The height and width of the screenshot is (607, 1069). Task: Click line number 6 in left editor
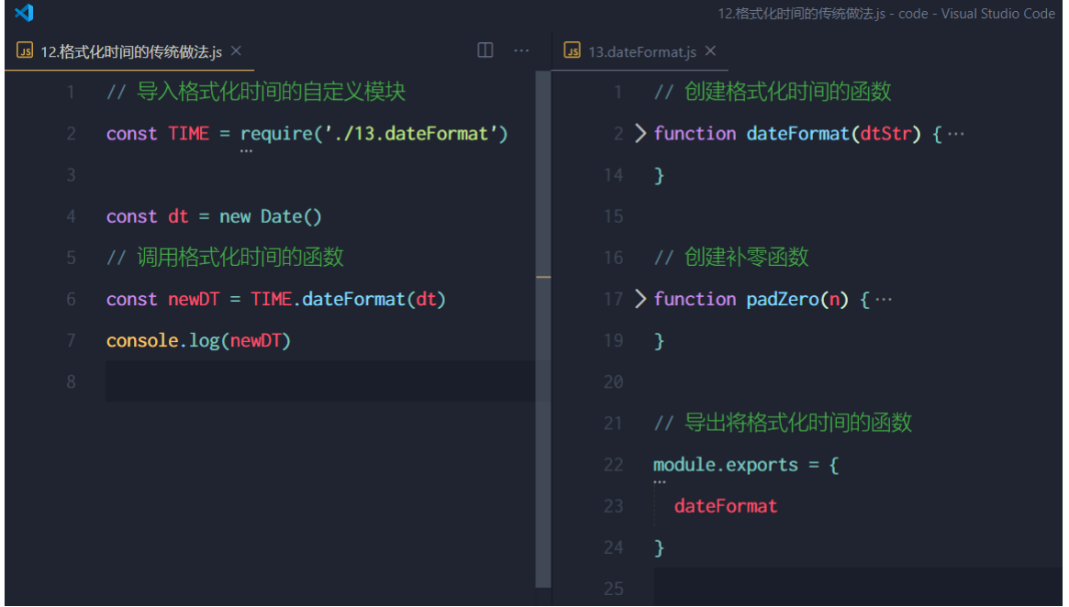pos(71,299)
